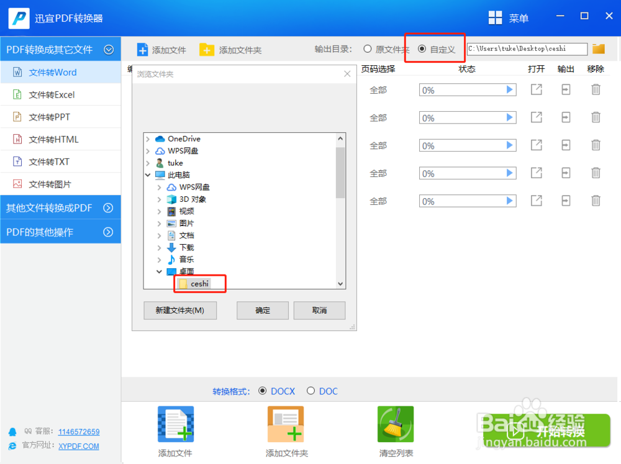The width and height of the screenshot is (621, 464).
Task: Expand the 3D 对象 tree node
Action: point(159,199)
